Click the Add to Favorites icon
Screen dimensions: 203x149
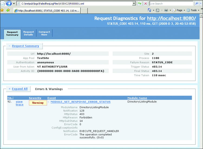coord(8,10)
